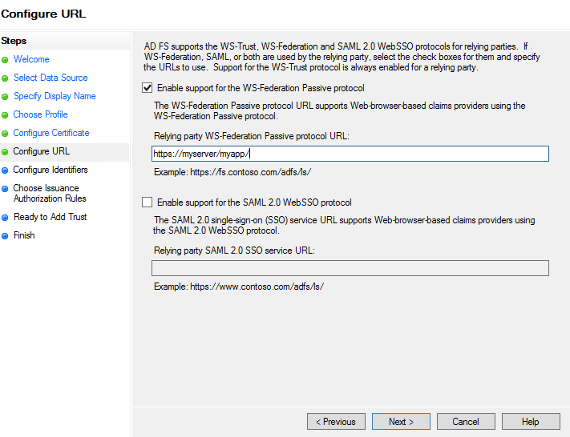Go back with the Previous button

pos(336,421)
